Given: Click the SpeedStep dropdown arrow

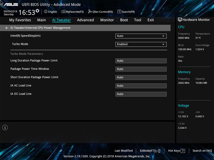Looking at the screenshot, I should click(163, 36).
